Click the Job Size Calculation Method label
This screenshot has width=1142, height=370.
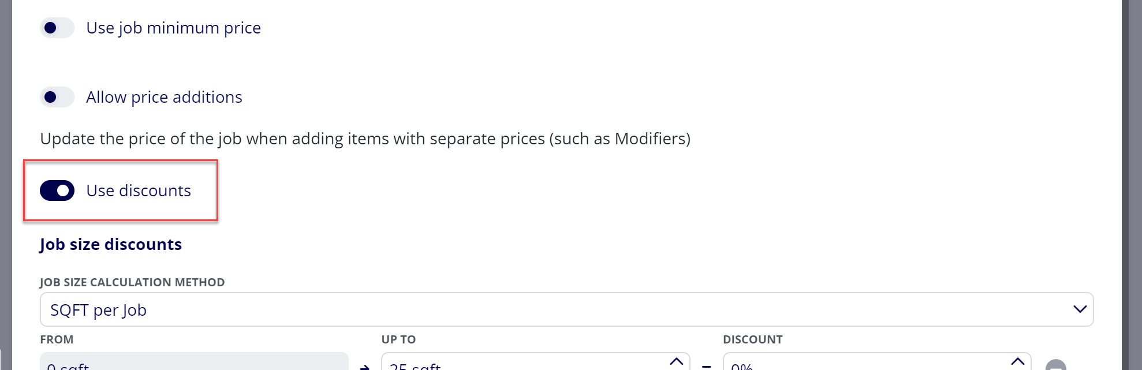pos(132,282)
